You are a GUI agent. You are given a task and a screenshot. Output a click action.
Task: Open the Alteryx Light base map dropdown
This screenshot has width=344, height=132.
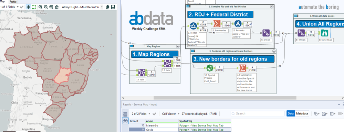click(x=82, y=7)
